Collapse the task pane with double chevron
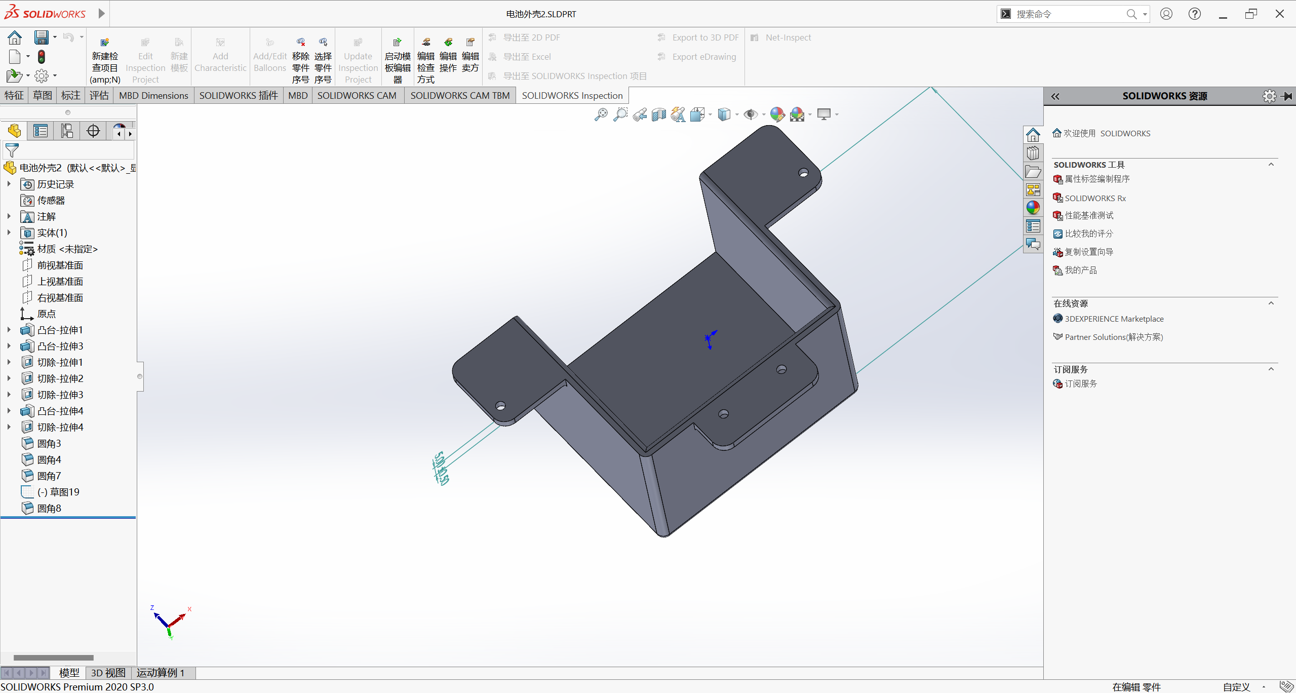This screenshot has height=693, width=1296. [1055, 96]
